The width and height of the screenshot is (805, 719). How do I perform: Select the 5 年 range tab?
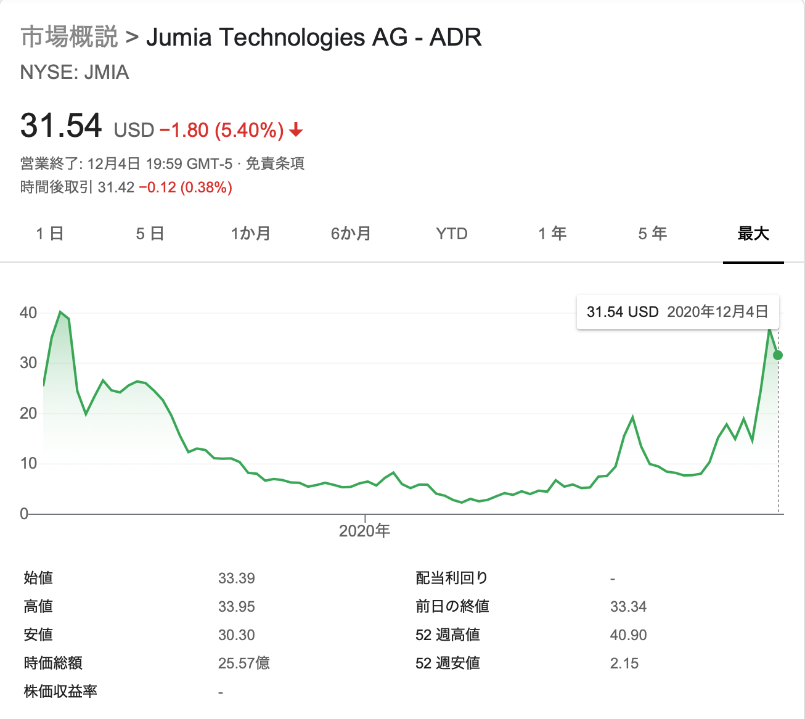point(653,234)
